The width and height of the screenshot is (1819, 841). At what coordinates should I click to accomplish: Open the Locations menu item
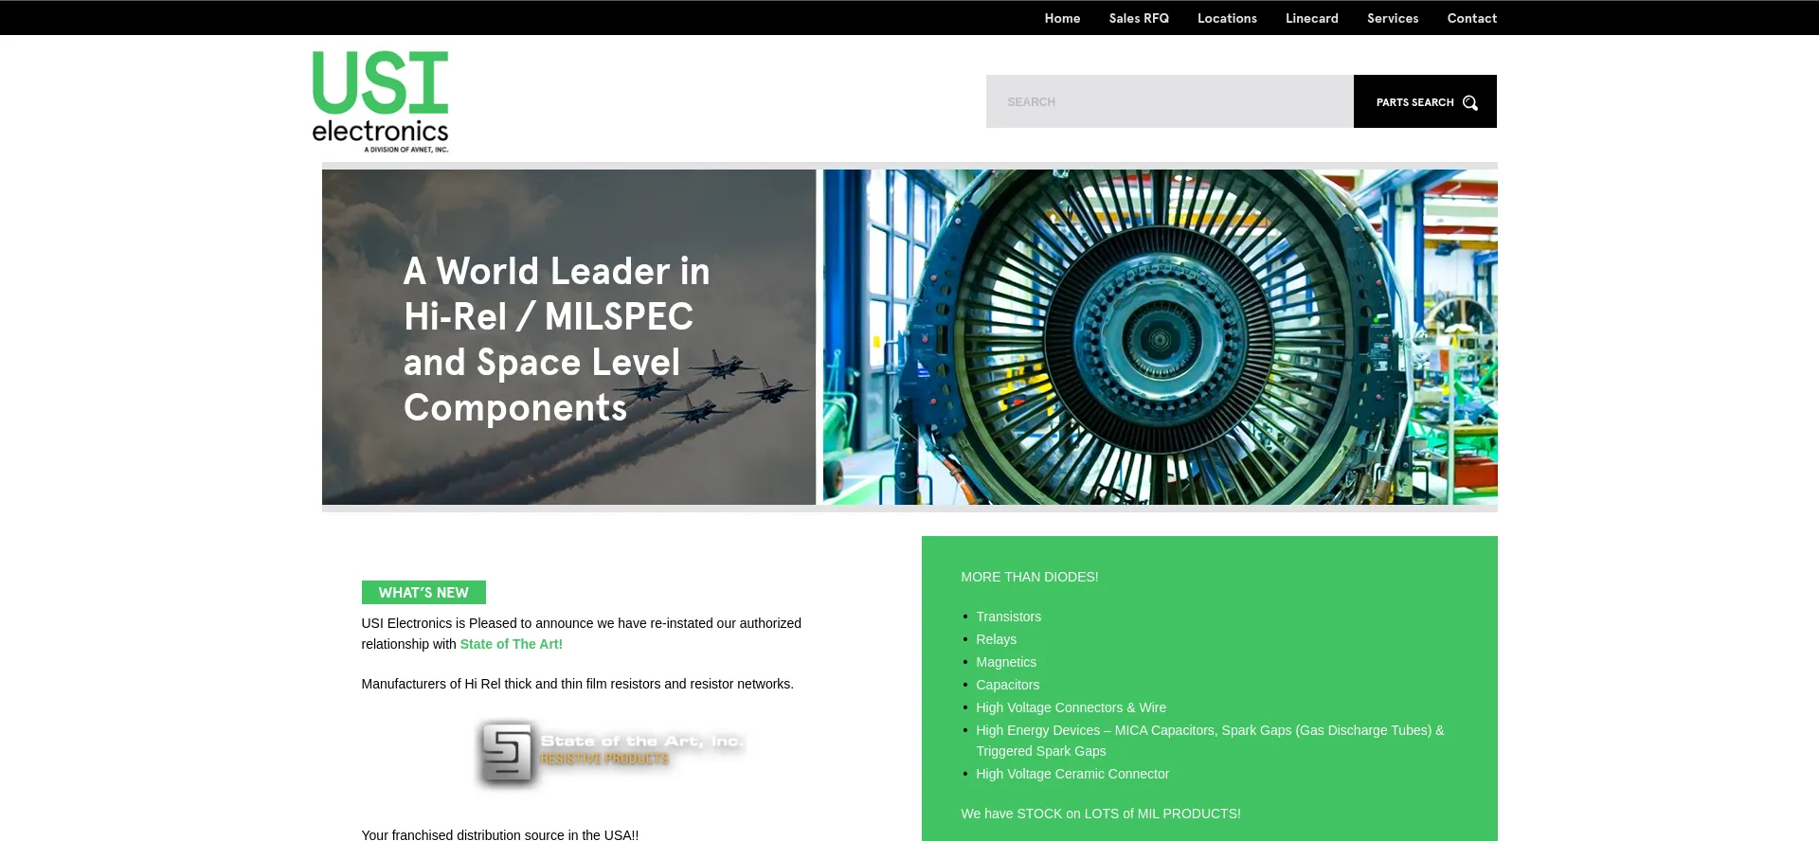point(1227,18)
